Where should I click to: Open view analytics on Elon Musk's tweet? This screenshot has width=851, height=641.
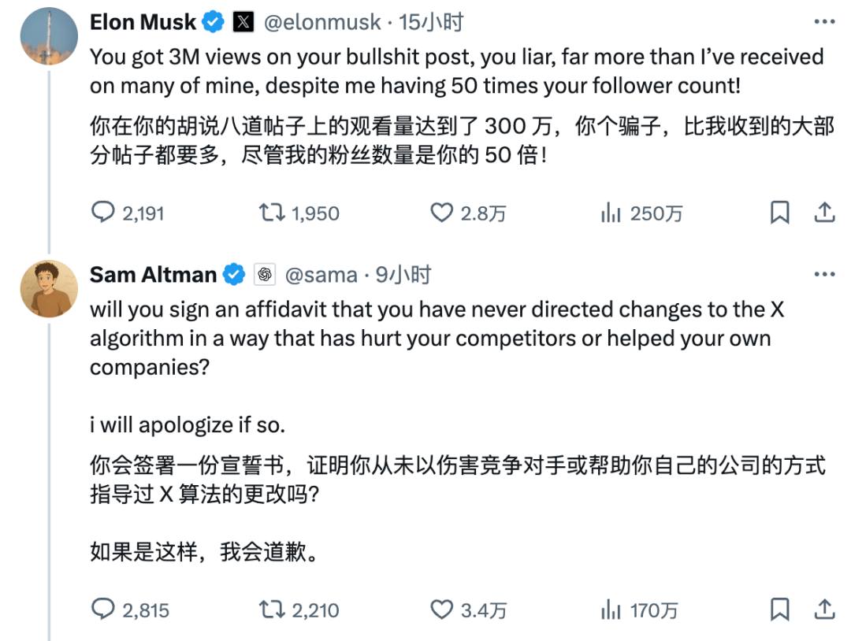(611, 212)
